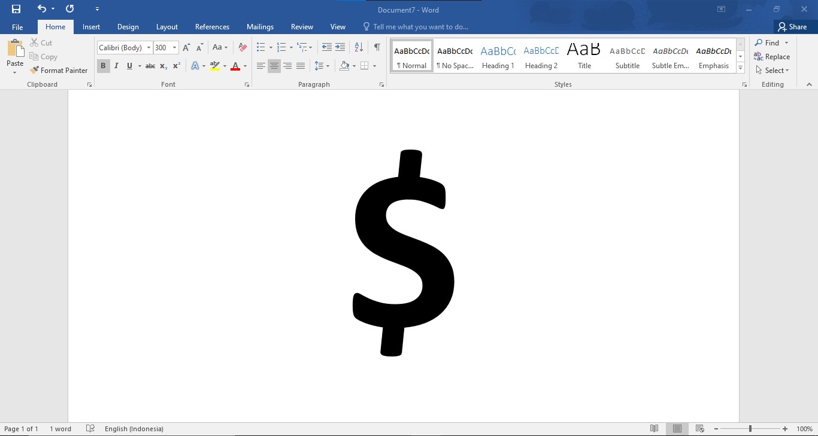Expand the Calibri (Body) font name dropdown
The height and width of the screenshot is (436, 818).
149,48
